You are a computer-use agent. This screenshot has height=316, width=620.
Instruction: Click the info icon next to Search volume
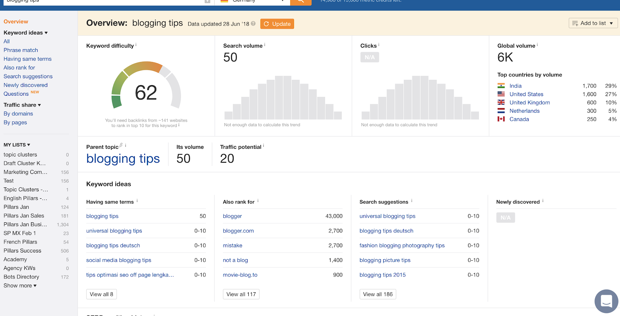click(265, 45)
